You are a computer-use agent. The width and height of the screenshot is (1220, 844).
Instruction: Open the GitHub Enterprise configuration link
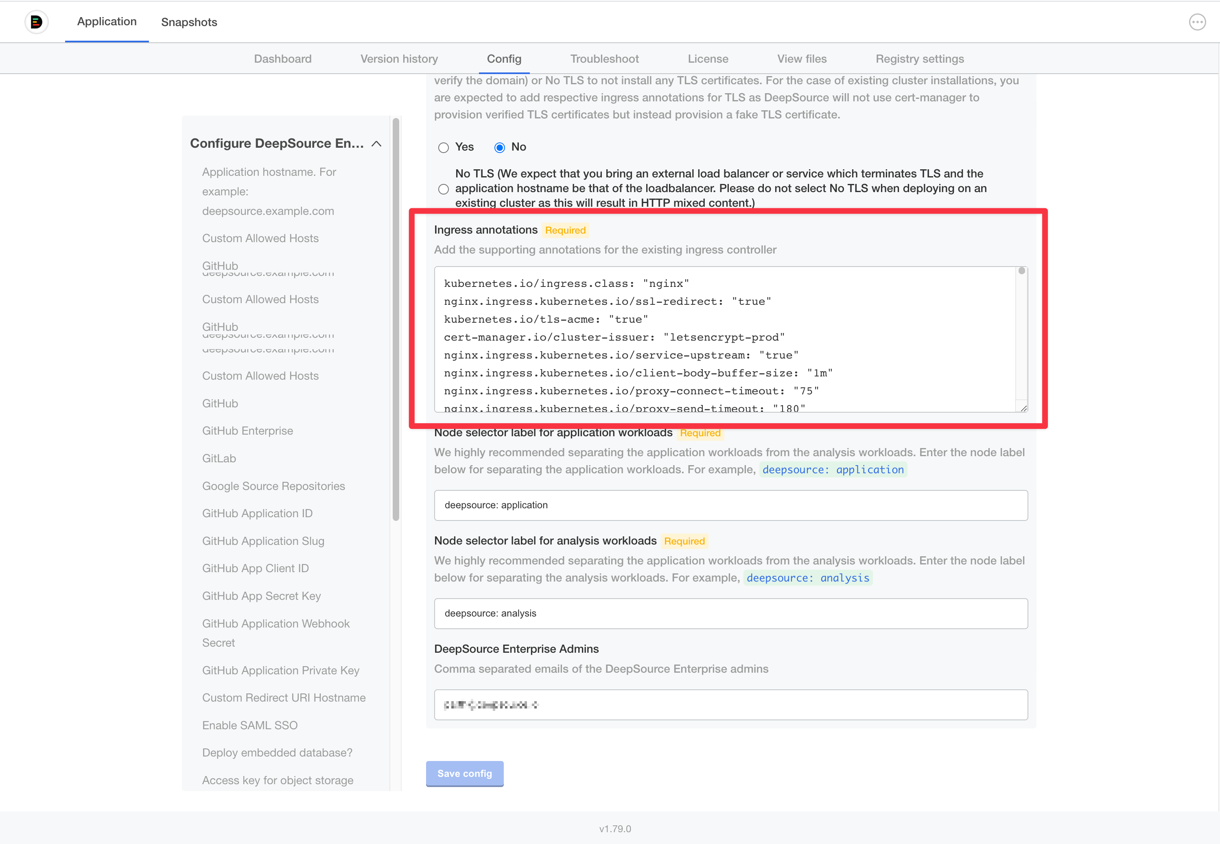tap(247, 431)
